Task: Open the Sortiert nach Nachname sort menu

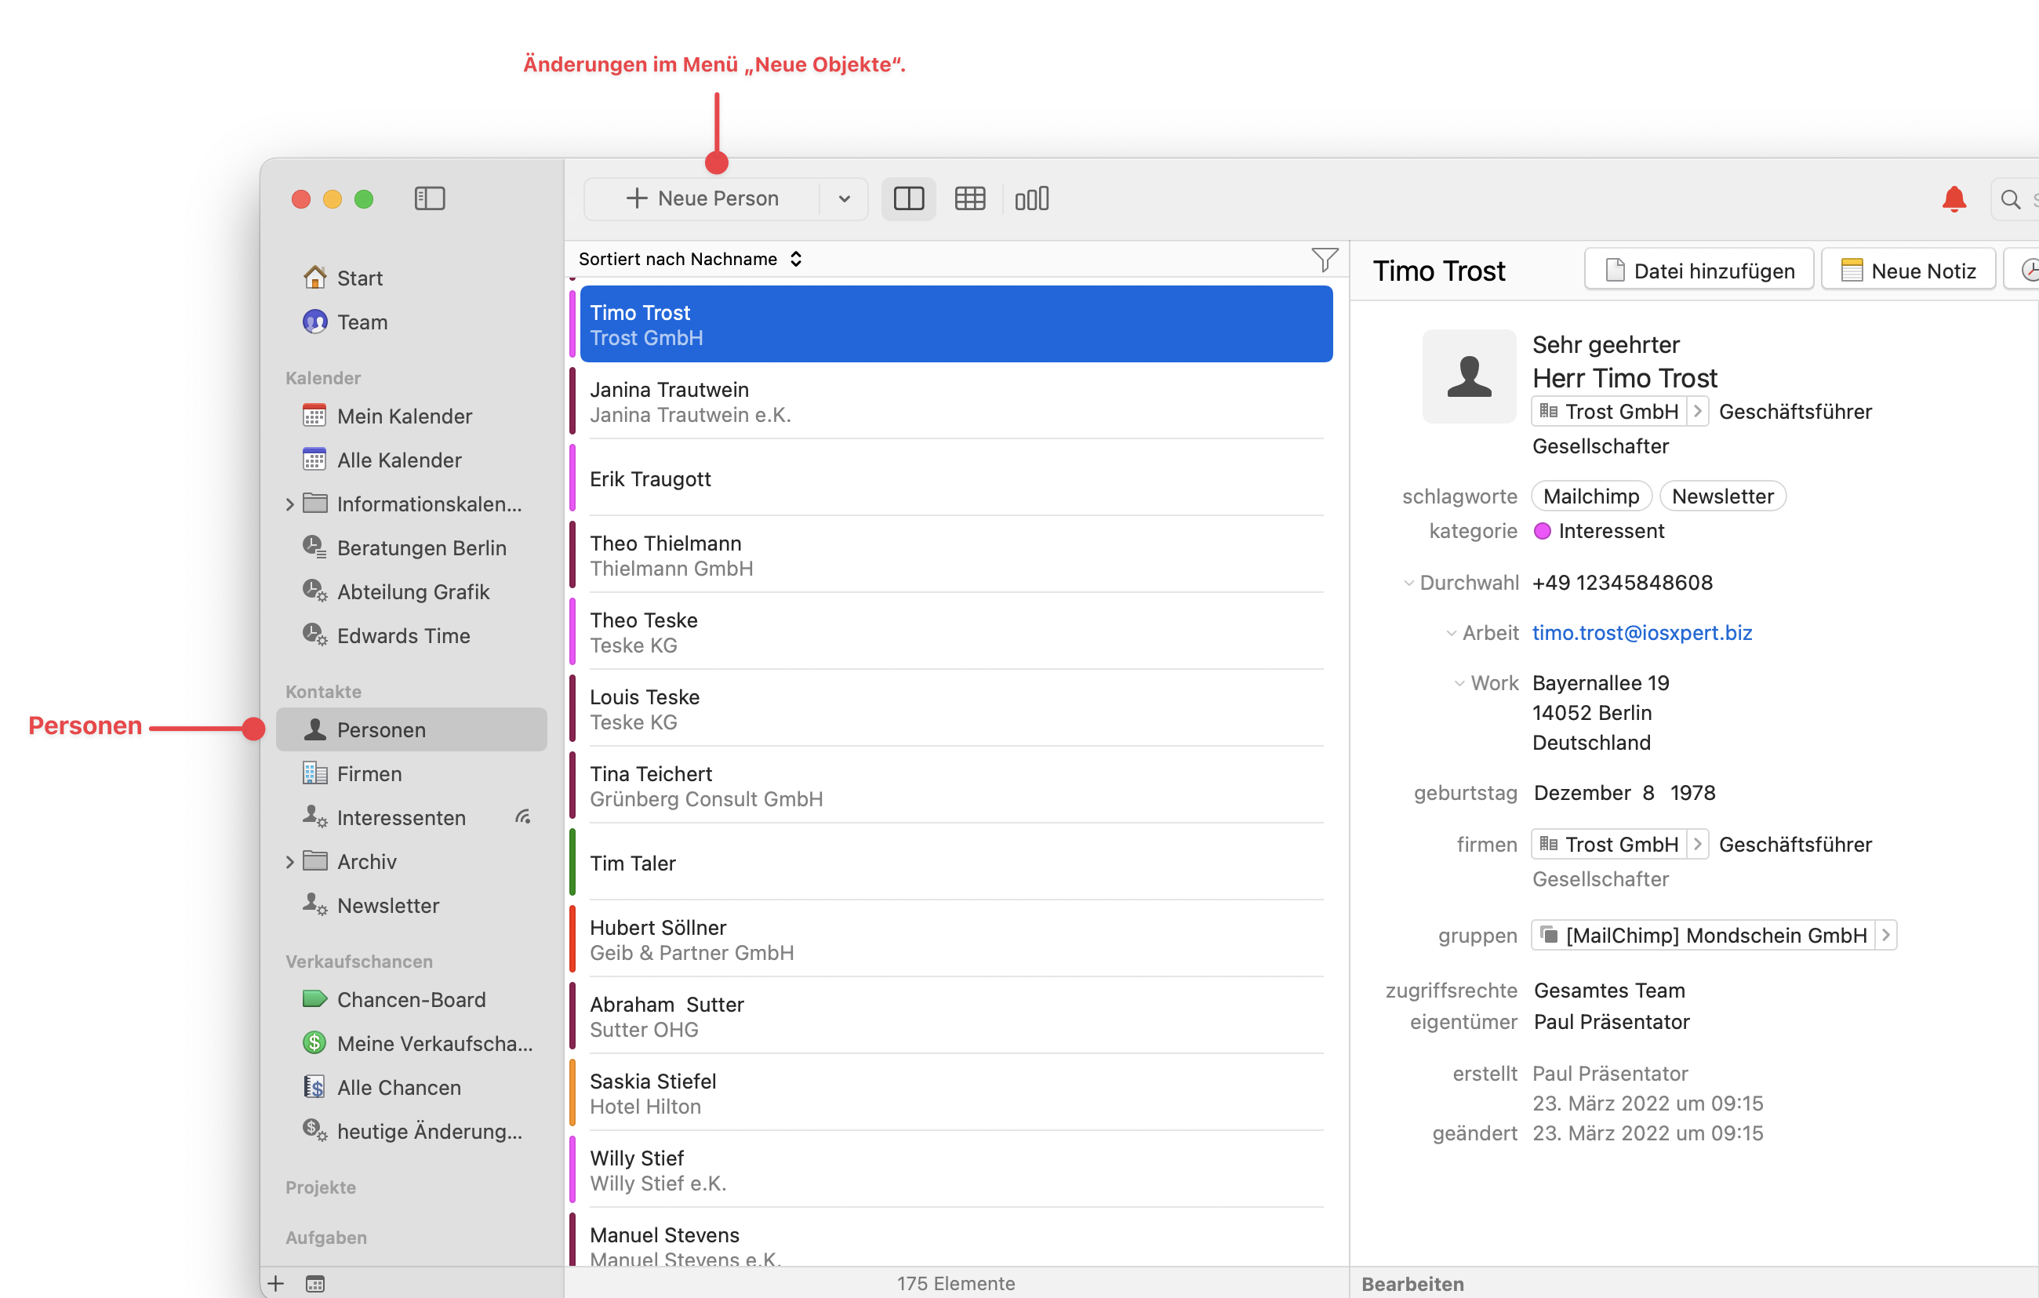Action: [689, 259]
